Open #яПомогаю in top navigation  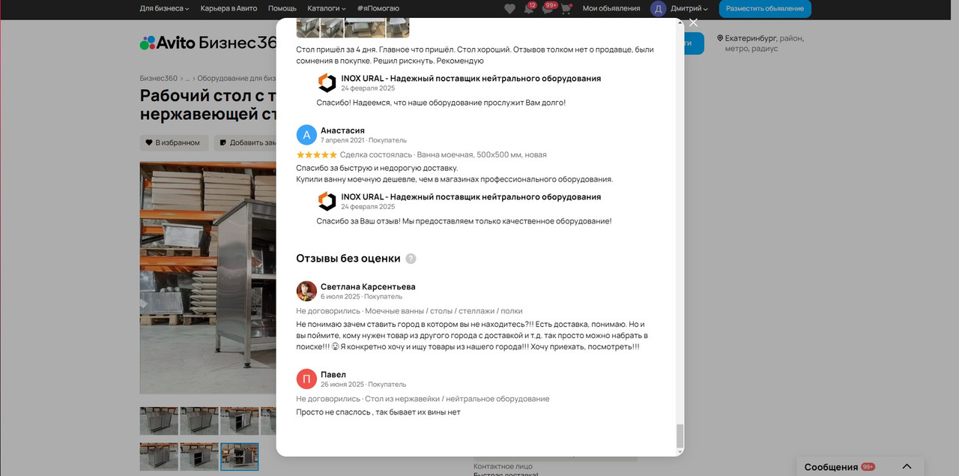[378, 8]
